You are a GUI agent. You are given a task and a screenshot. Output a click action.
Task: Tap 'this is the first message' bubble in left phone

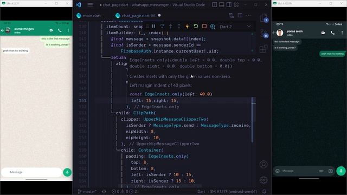pyautogui.click(x=55, y=38)
